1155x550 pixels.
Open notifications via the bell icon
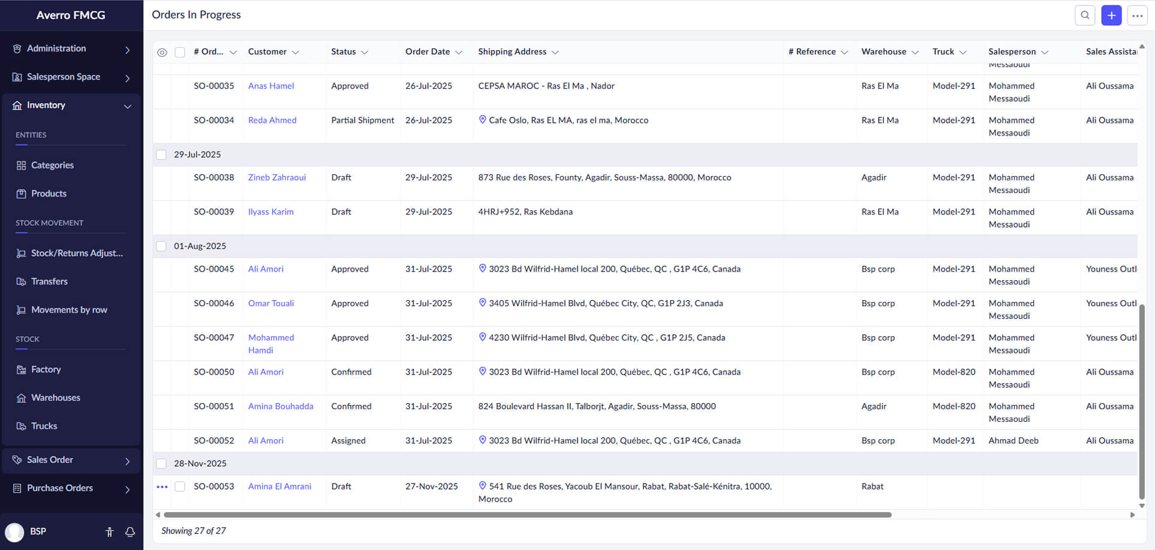[130, 531]
